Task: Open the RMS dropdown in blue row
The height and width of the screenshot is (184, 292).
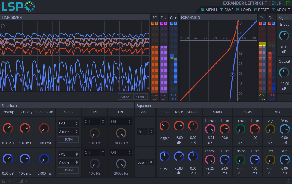Action: click(68, 154)
